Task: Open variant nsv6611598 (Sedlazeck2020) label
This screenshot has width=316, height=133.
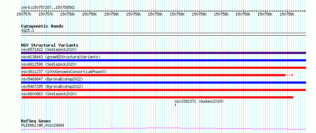Action: coord(49,64)
